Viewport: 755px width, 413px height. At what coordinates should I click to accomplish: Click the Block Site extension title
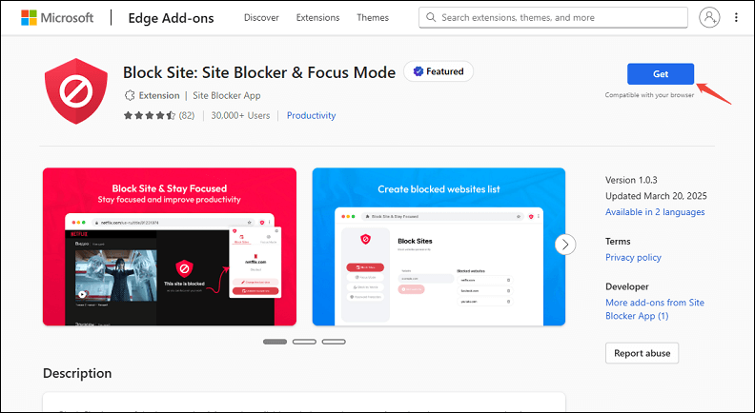(259, 72)
